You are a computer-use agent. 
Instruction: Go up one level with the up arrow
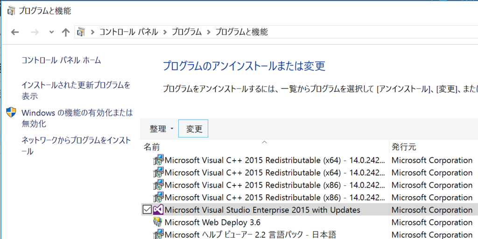[65, 32]
